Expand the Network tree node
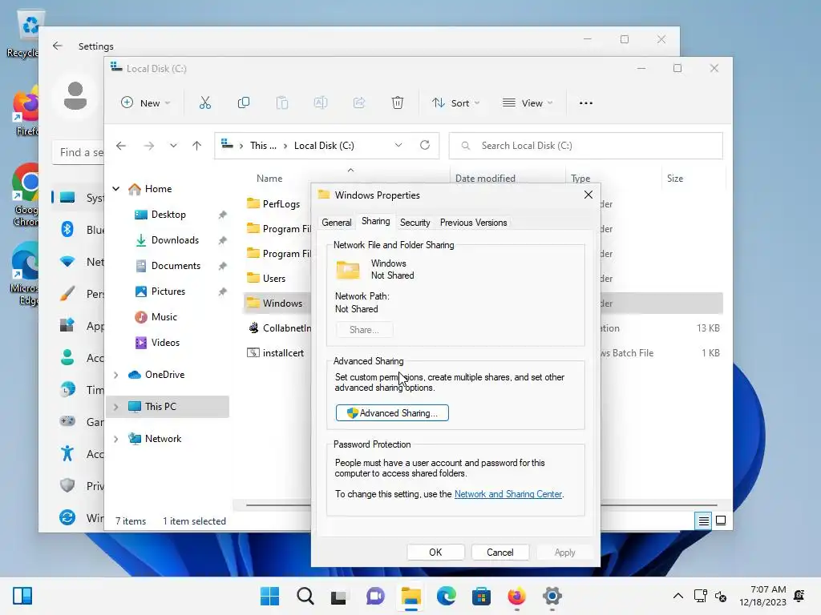Image resolution: width=821 pixels, height=615 pixels. [x=116, y=439]
